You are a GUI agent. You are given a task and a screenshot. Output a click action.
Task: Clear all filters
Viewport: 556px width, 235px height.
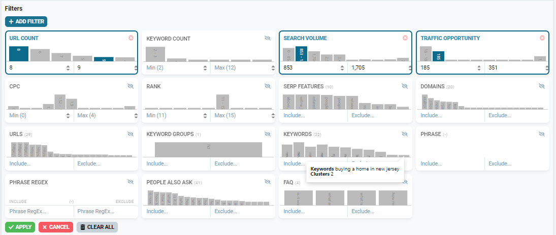pyautogui.click(x=97, y=227)
